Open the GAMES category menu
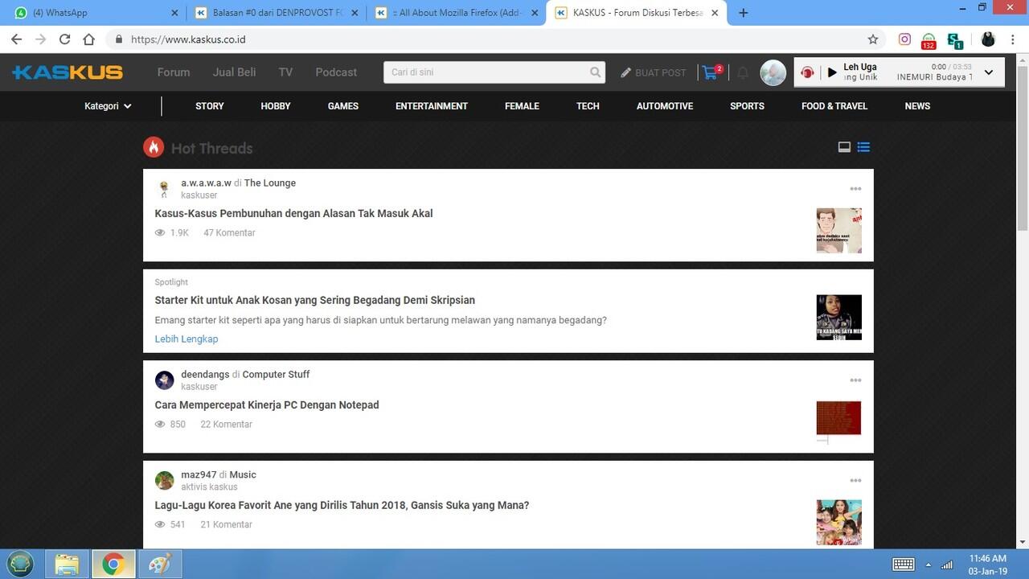Image resolution: width=1029 pixels, height=579 pixels. pyautogui.click(x=342, y=106)
